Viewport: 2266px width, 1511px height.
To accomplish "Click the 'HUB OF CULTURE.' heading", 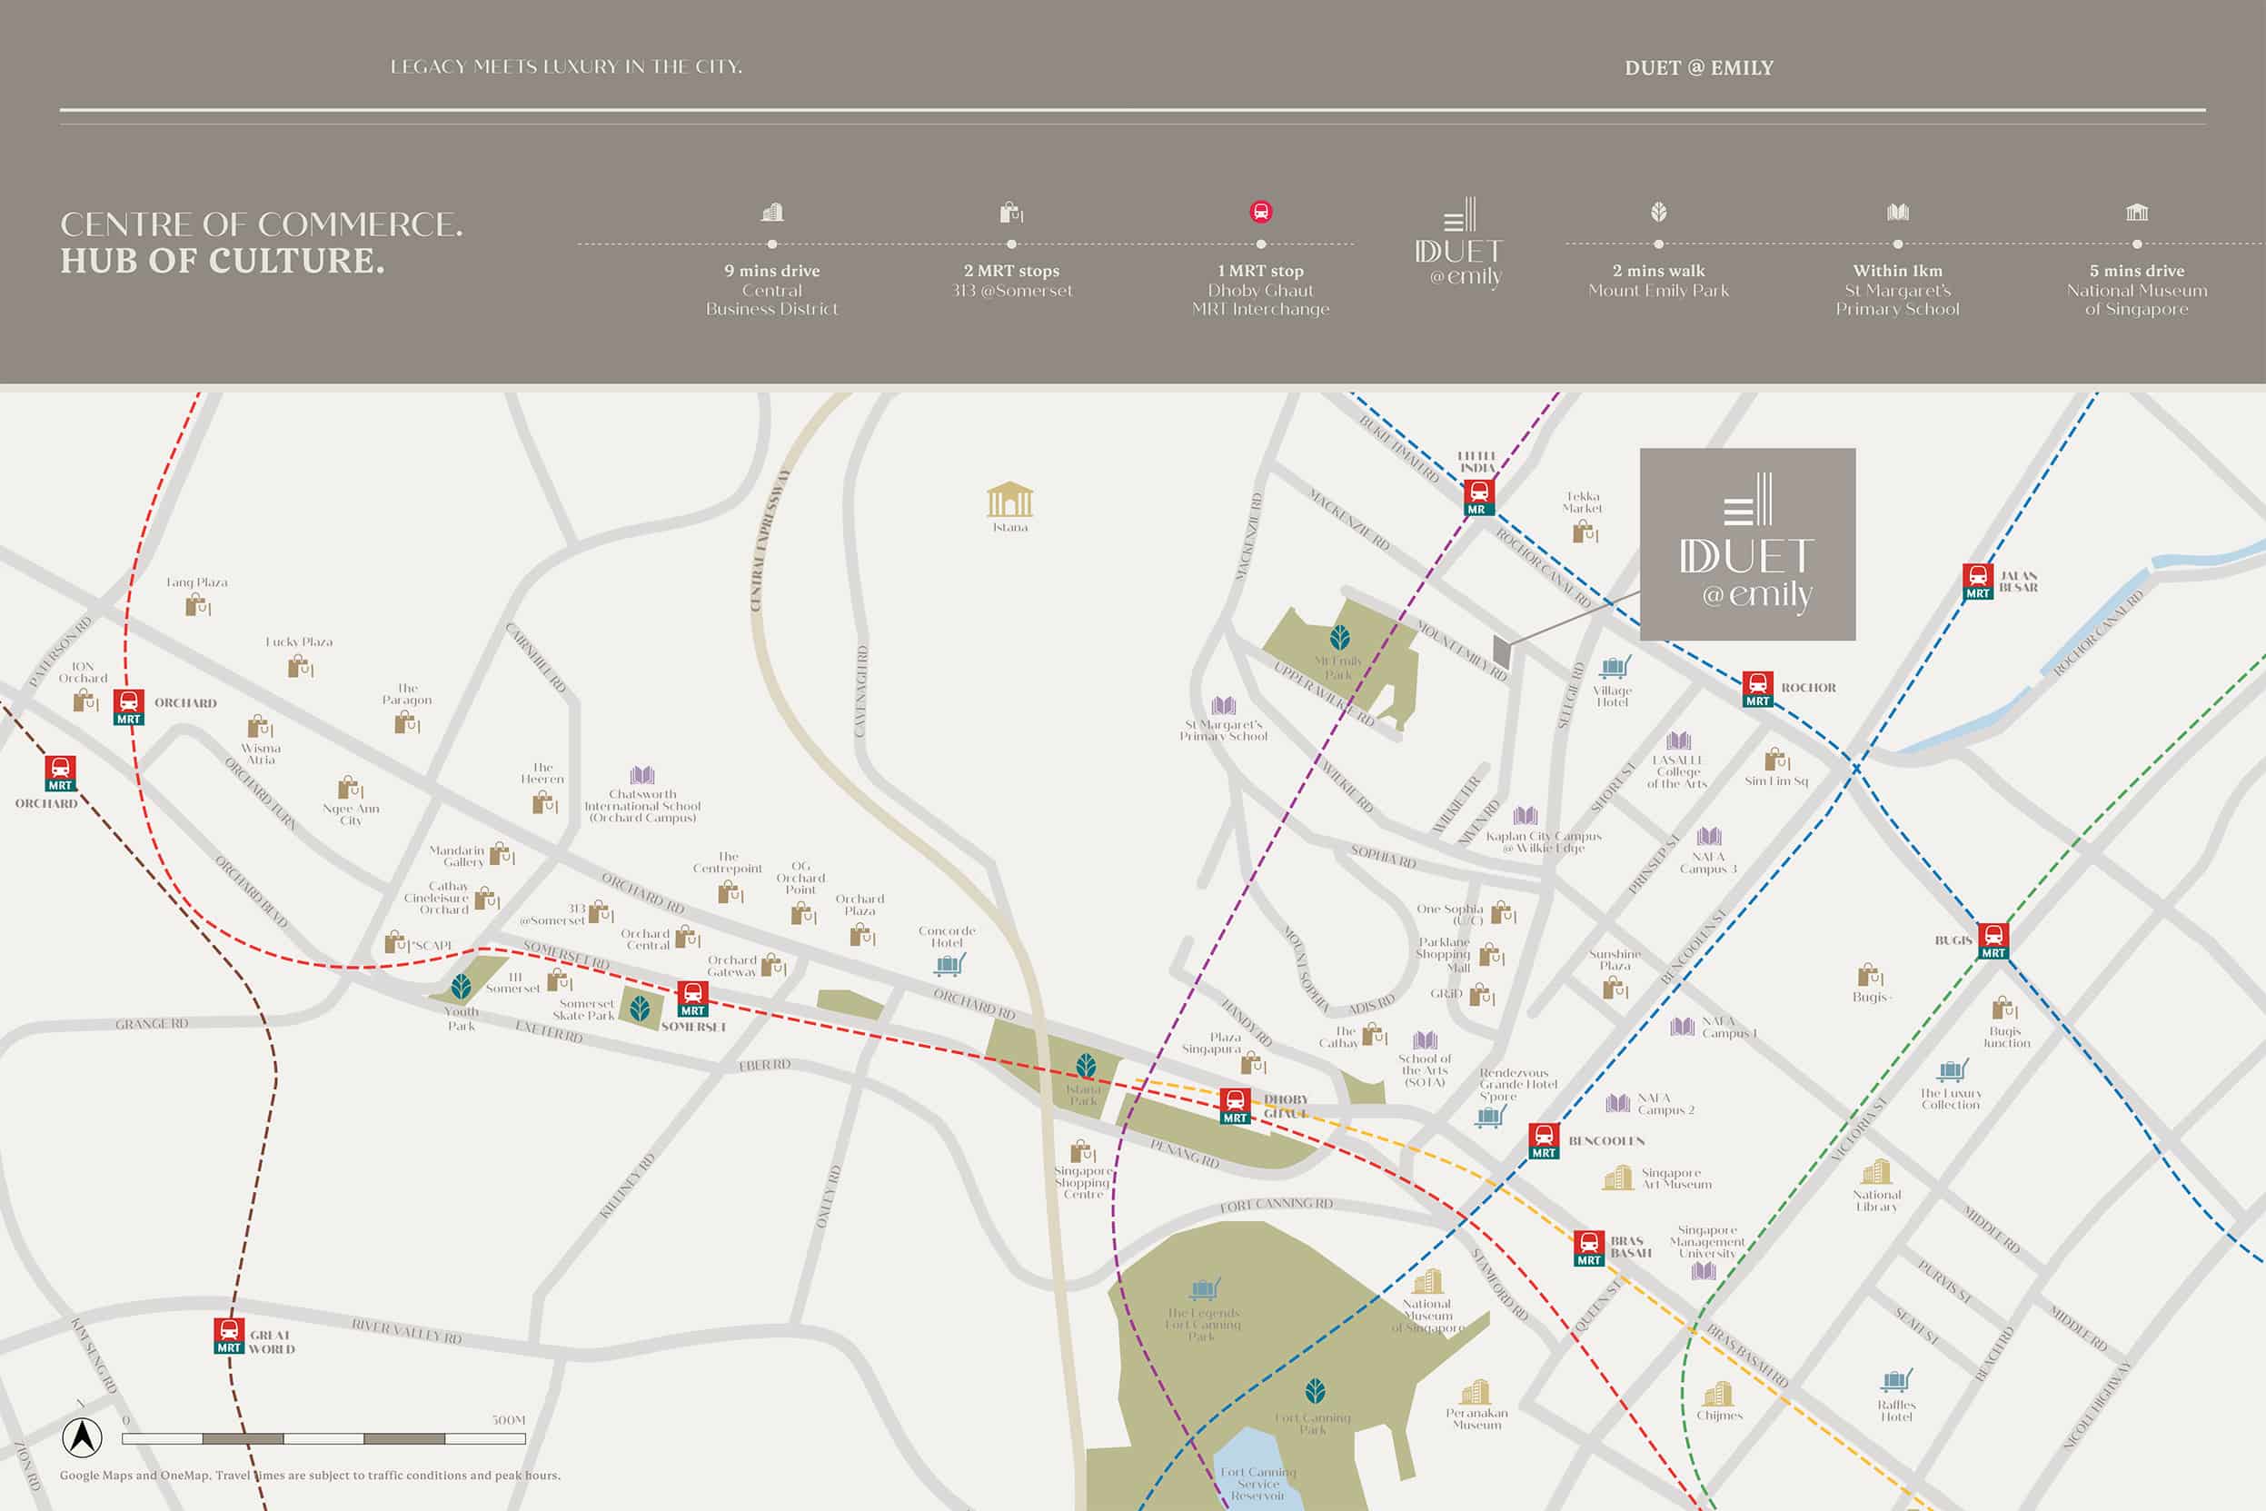I will click(223, 260).
